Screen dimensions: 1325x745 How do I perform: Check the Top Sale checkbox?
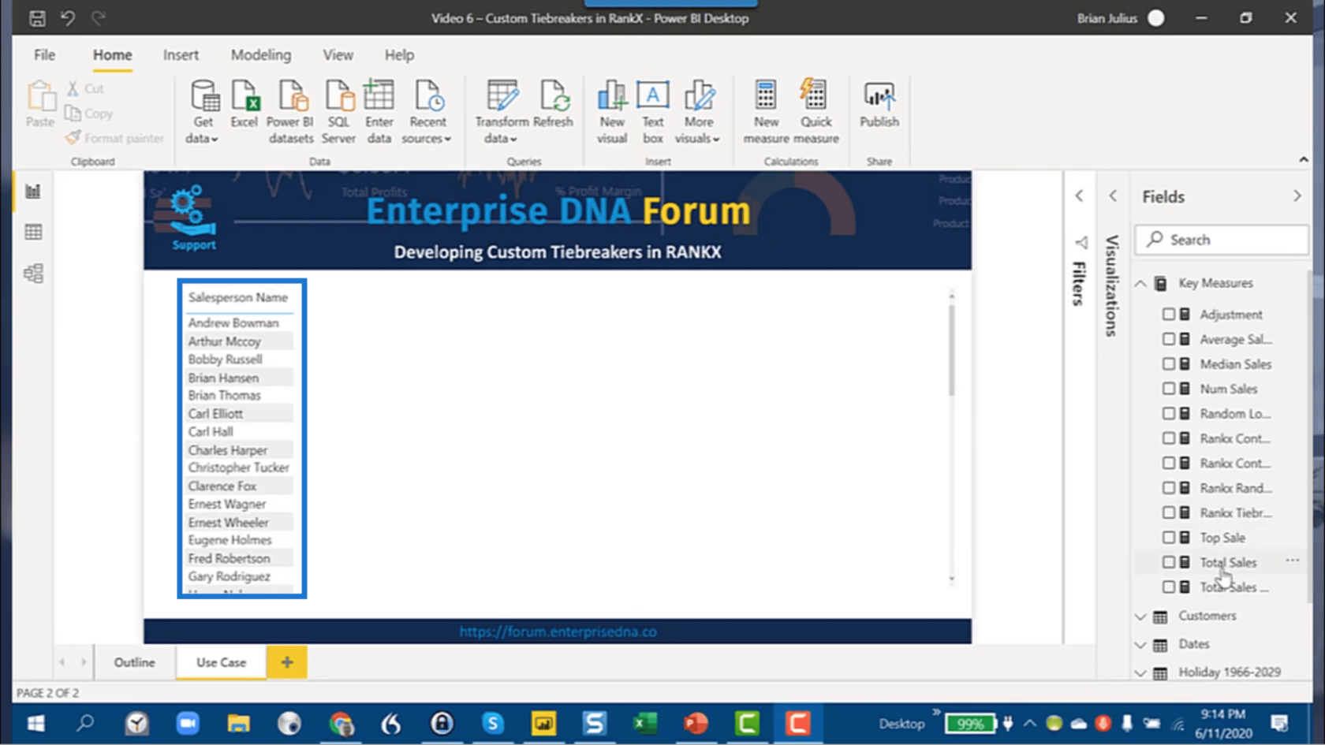point(1169,538)
